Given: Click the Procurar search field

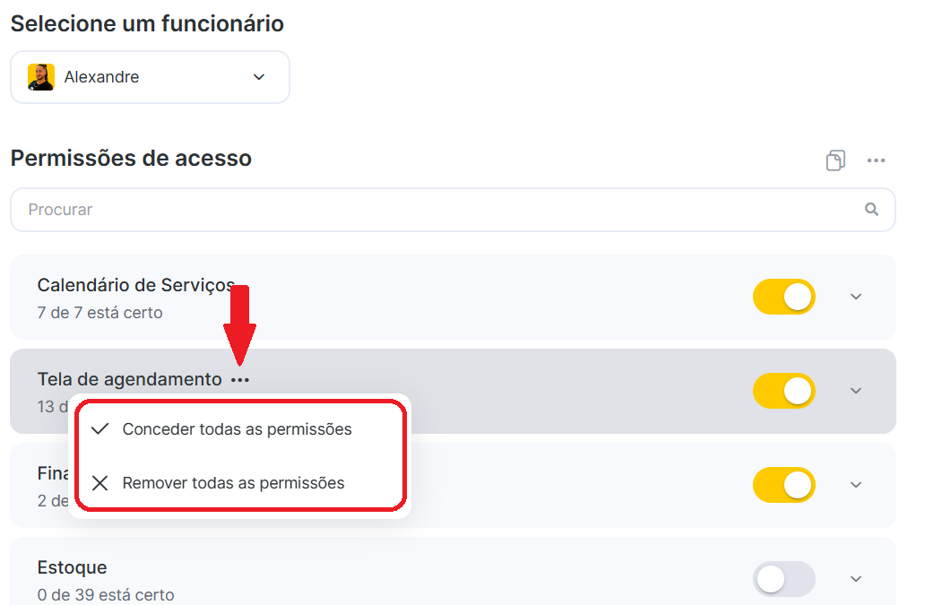Looking at the screenshot, I should [453, 210].
